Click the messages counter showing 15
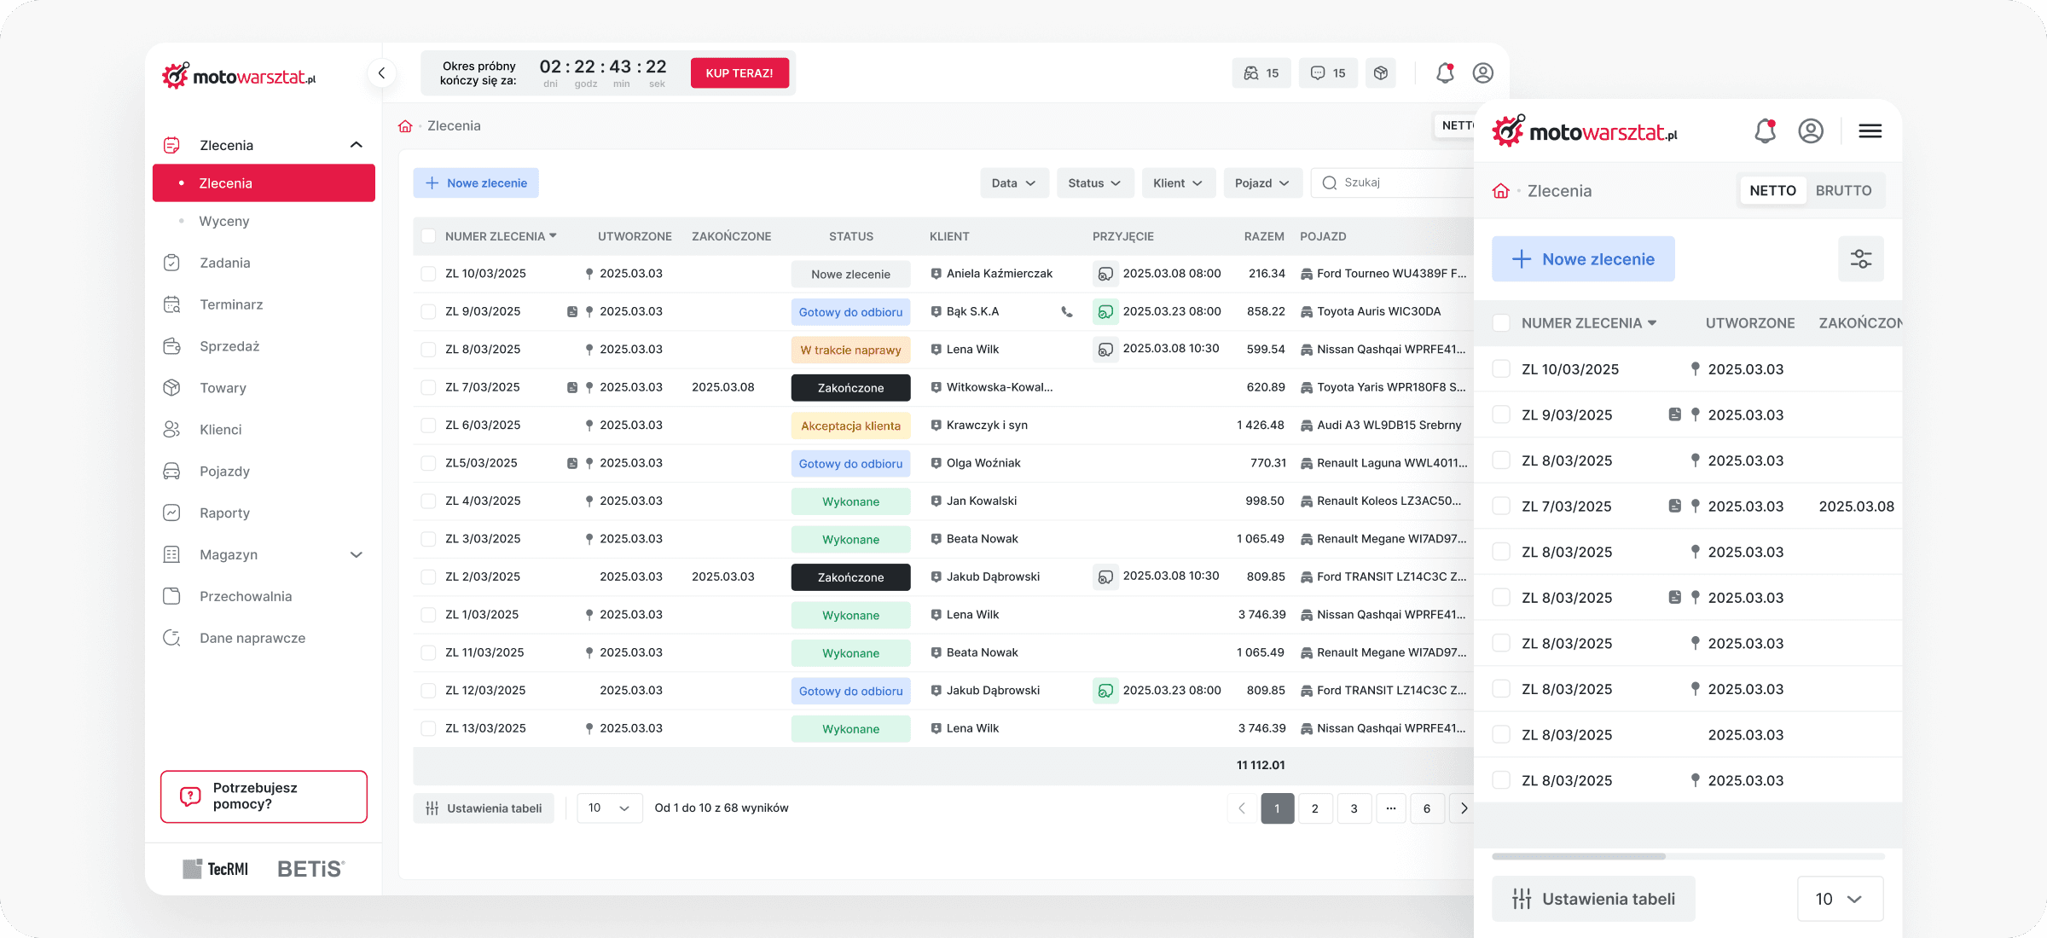The width and height of the screenshot is (2047, 938). (x=1328, y=73)
